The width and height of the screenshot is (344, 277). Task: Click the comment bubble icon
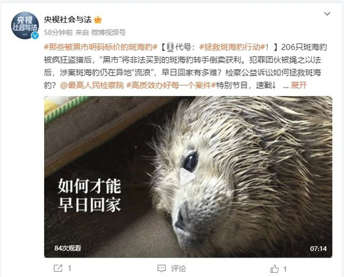point(162,268)
